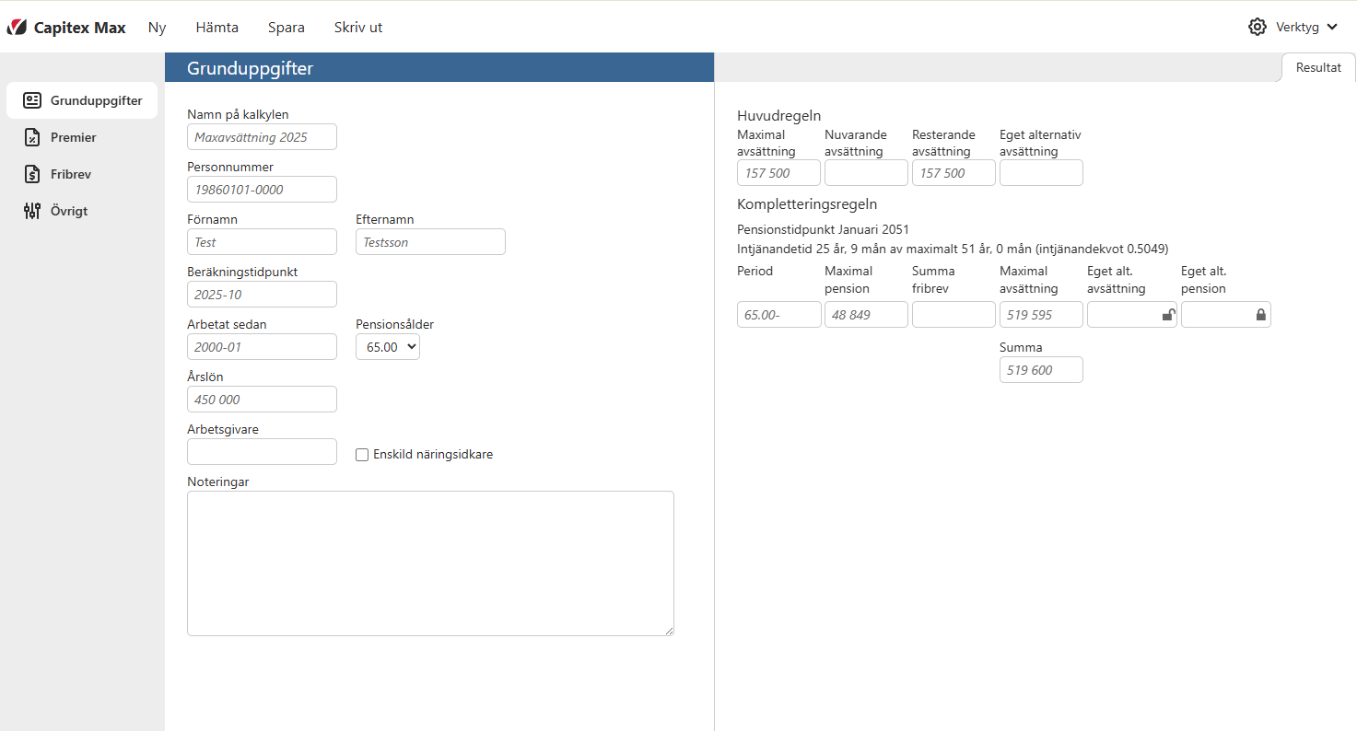1357x731 pixels.
Task: Enable the Enskild näringsidkare checkbox
Action: click(362, 455)
